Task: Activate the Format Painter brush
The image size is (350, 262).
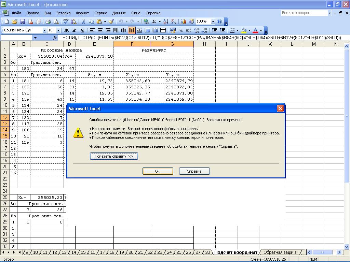Action: [111, 21]
